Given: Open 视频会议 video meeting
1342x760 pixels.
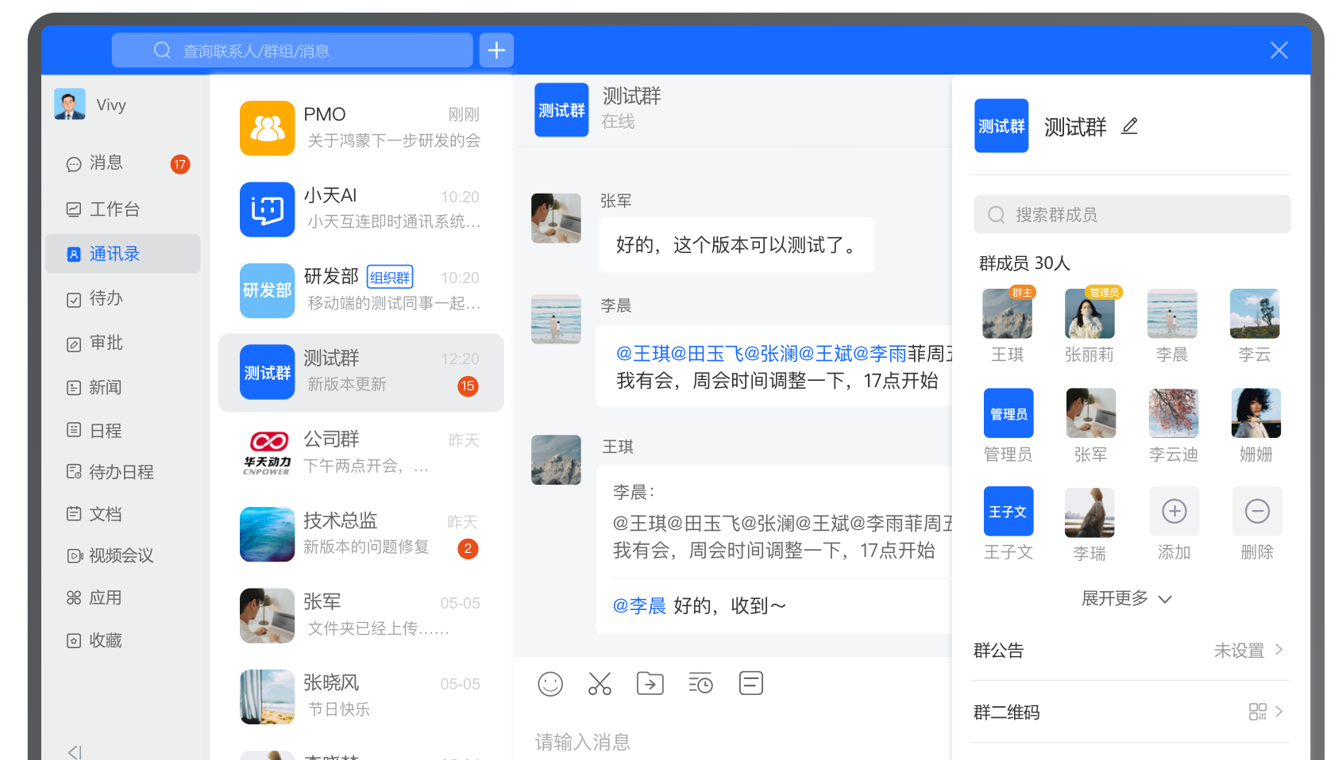Looking at the screenshot, I should click(x=123, y=555).
